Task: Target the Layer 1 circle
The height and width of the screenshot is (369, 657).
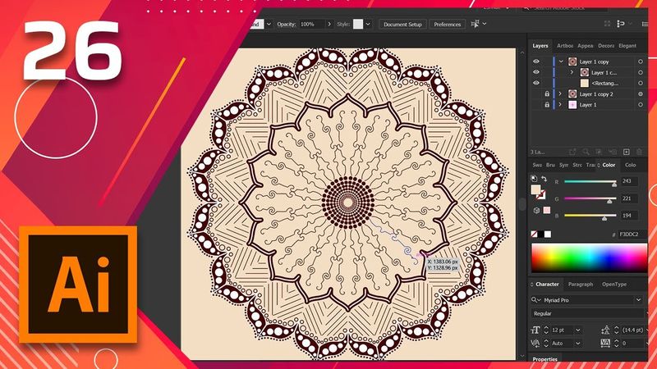Action: point(641,105)
